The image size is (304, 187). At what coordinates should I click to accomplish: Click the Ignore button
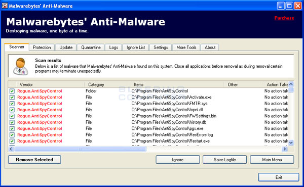[x=178, y=160]
